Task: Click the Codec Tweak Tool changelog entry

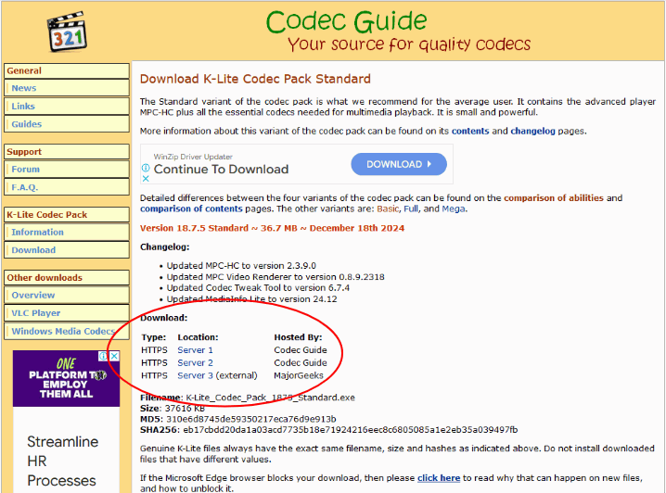Action: click(x=258, y=287)
